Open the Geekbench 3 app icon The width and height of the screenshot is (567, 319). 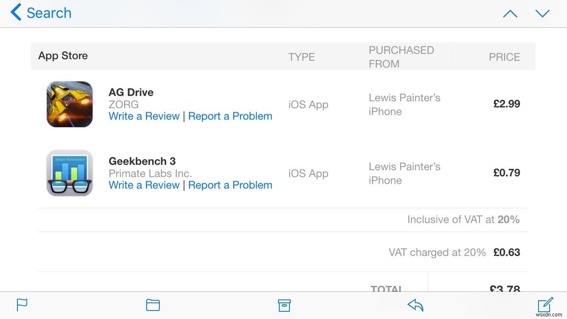(69, 173)
